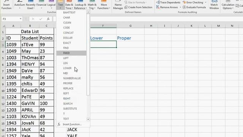Select SEARCH function from list
The width and height of the screenshot is (243, 137).
[71, 104]
